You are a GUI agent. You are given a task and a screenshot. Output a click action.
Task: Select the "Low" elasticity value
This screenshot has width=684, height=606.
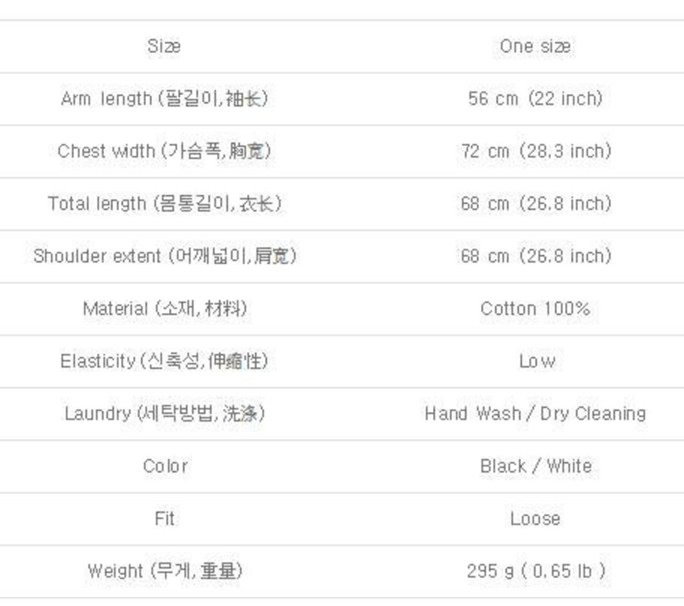tap(537, 361)
